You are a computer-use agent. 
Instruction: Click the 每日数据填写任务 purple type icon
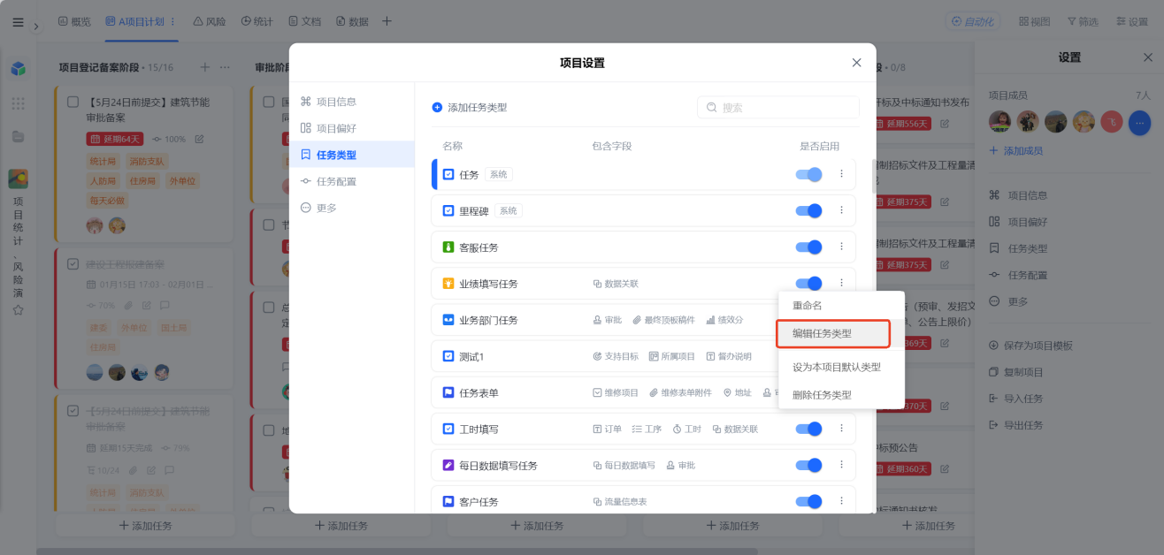(448, 465)
